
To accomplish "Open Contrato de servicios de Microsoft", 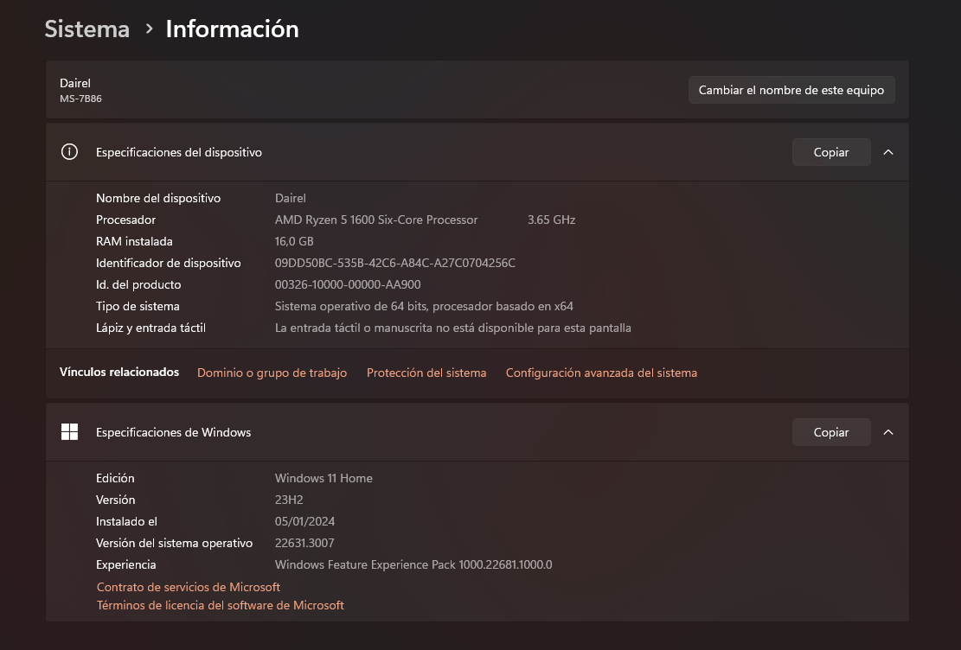I will click(189, 587).
